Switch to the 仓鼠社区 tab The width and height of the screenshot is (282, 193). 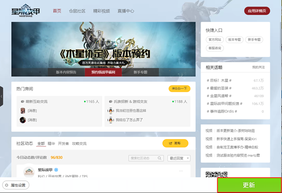(77, 11)
